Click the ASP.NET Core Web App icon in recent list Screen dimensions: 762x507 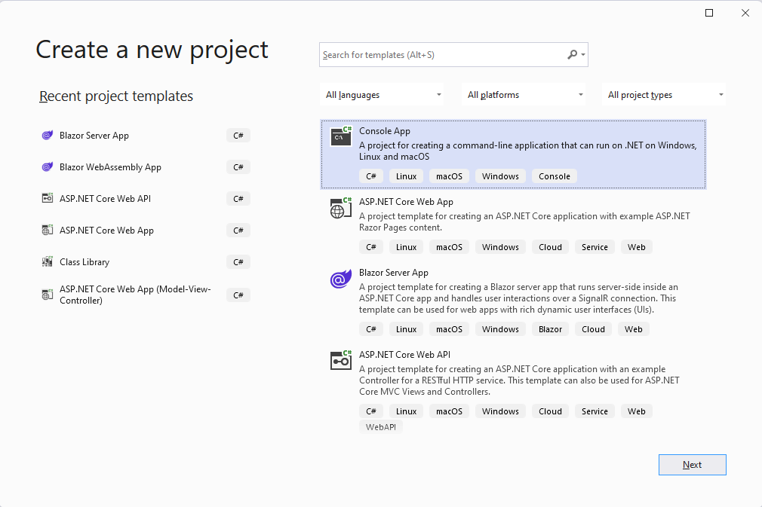click(47, 230)
